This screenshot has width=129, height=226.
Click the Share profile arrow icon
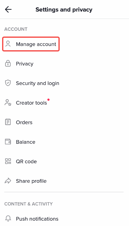click(x=8, y=181)
